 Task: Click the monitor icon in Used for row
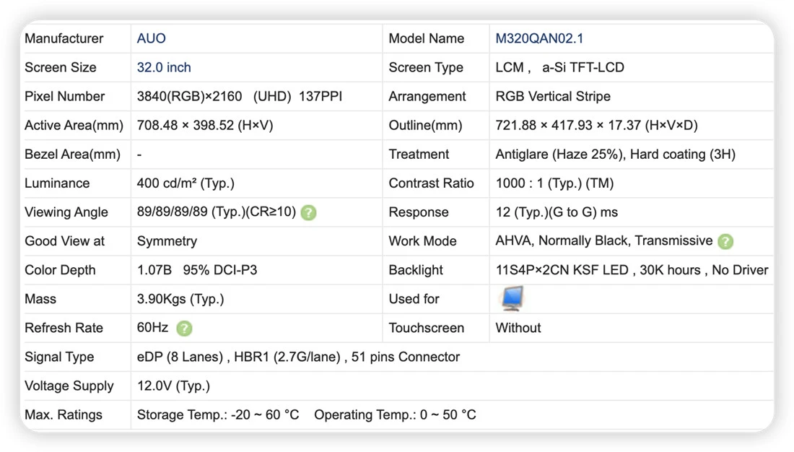pyautogui.click(x=512, y=298)
